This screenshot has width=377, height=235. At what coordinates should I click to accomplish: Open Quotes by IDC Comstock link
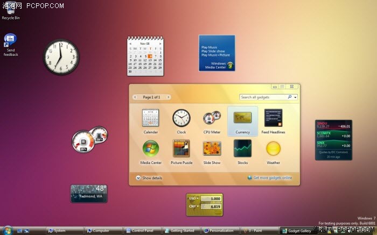point(333,152)
